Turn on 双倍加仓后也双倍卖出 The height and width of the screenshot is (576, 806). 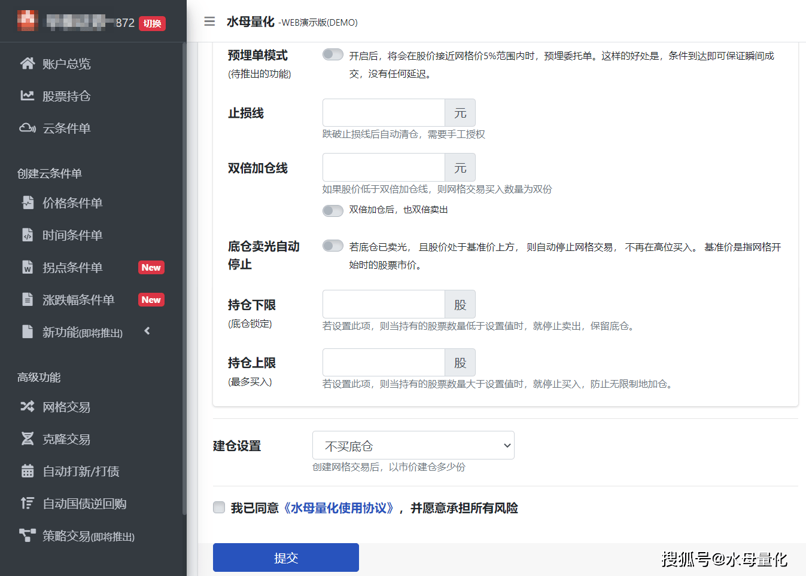click(333, 210)
